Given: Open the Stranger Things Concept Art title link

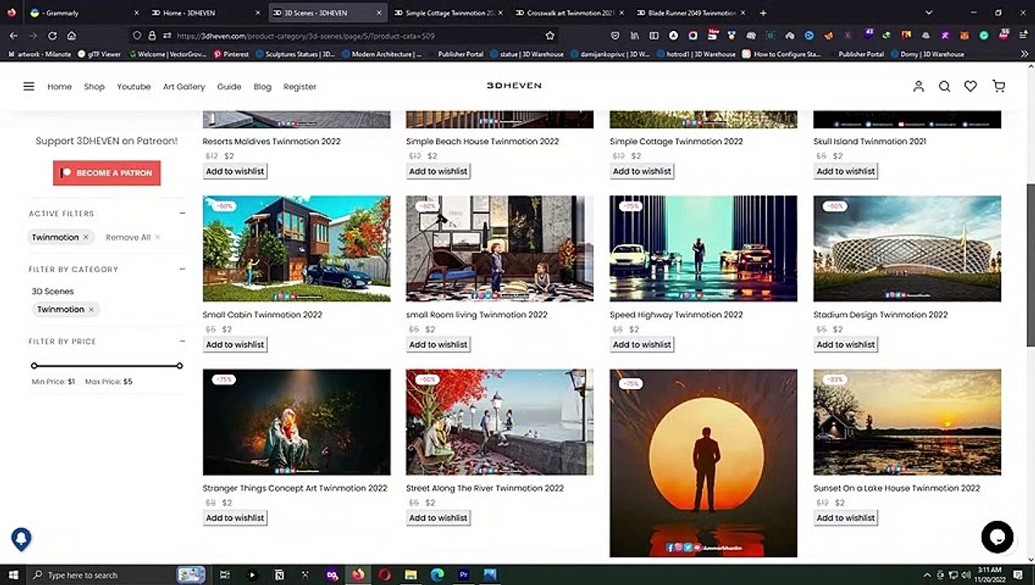Looking at the screenshot, I should click(295, 488).
